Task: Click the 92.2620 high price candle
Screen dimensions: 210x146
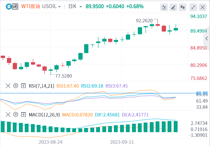Action: (157, 23)
